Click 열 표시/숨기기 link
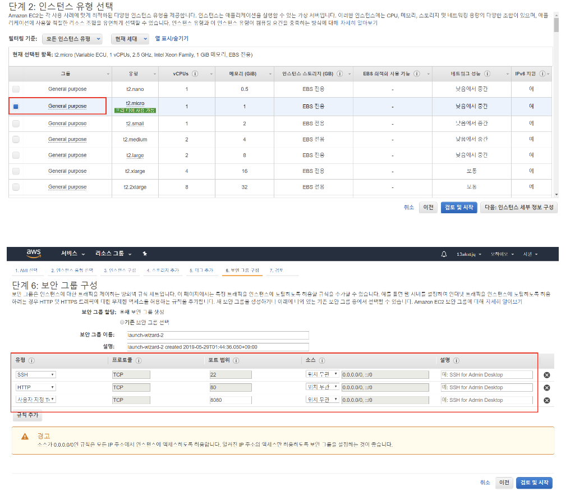This screenshot has width=575, height=495. 172,39
